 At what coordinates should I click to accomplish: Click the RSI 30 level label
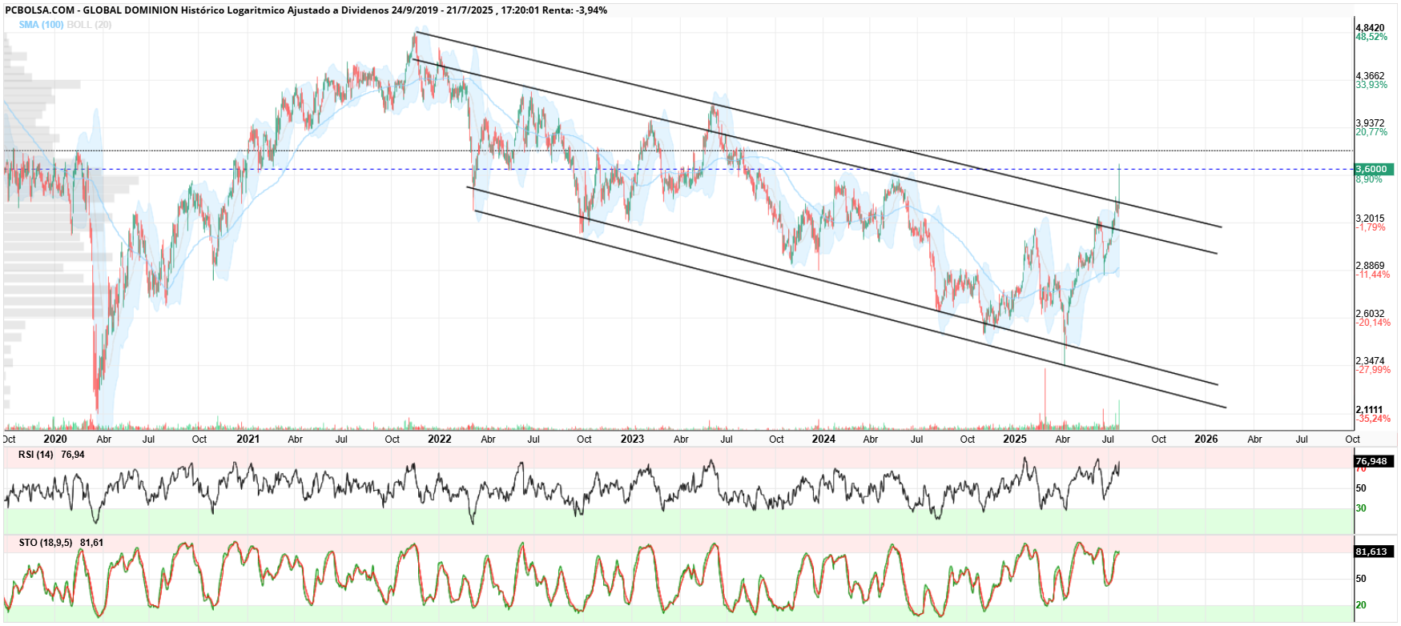pyautogui.click(x=1361, y=508)
